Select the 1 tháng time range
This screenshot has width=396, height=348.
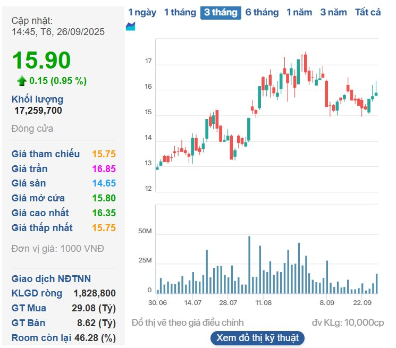click(x=180, y=12)
